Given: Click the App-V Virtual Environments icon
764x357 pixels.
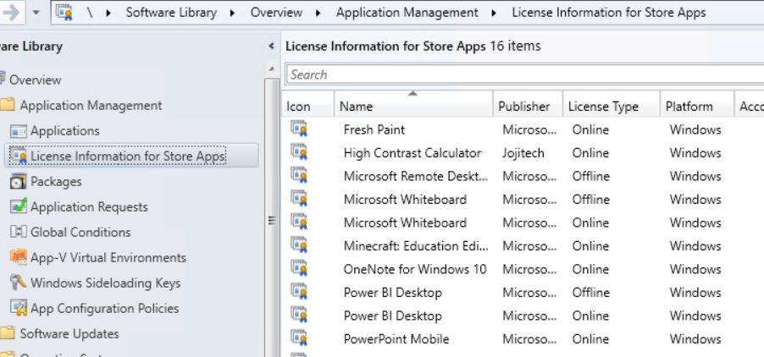Looking at the screenshot, I should pyautogui.click(x=19, y=258).
